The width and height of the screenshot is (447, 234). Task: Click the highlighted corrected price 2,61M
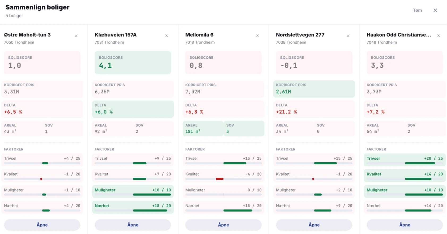[283, 92]
